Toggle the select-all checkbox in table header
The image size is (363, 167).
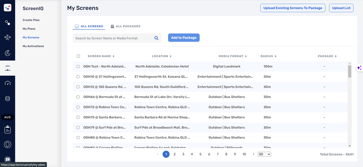coord(78,56)
